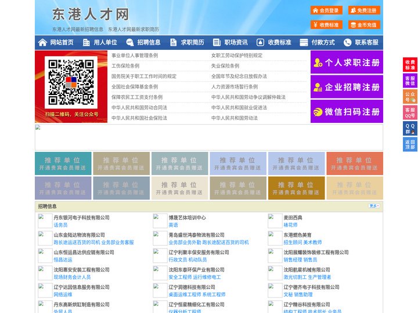Open company 丹东银河电子科技有限公司
The width and height of the screenshot is (418, 313).
click(82, 217)
